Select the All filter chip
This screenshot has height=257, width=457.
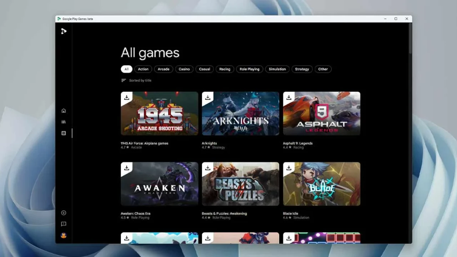(x=126, y=69)
